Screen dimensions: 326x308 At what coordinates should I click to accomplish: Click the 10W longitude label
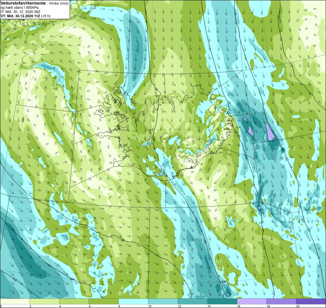(x=277, y=124)
